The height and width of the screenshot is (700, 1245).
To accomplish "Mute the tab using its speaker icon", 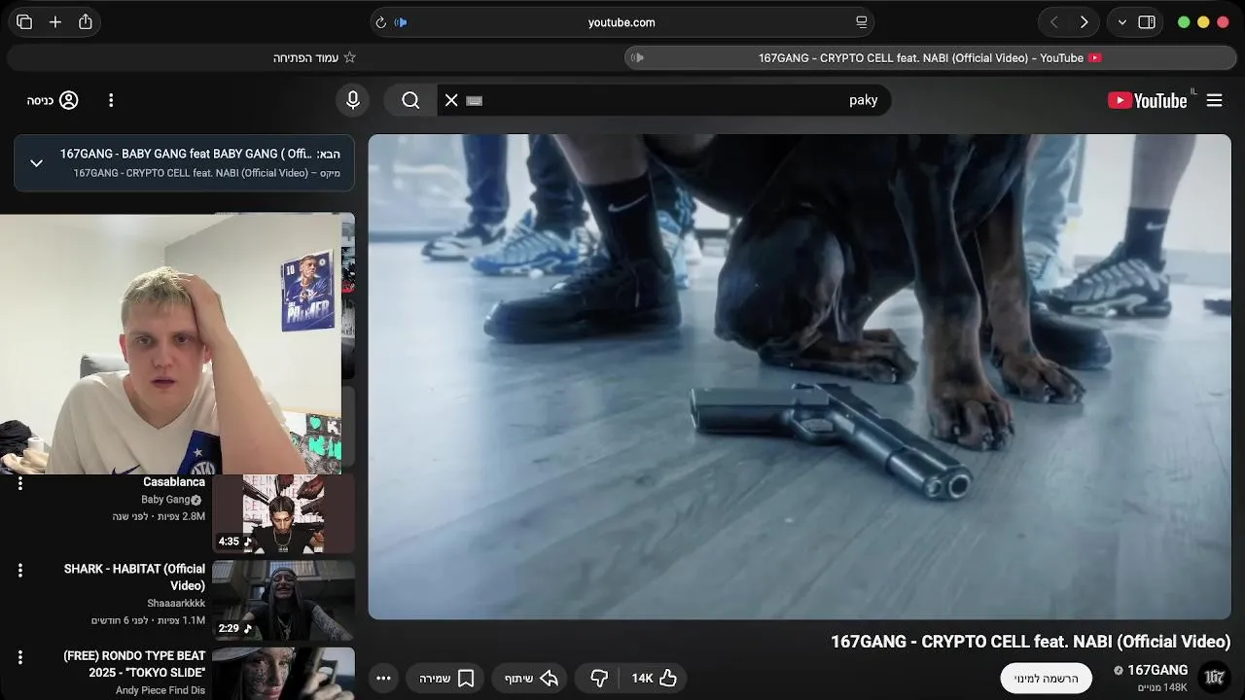I will pos(637,57).
